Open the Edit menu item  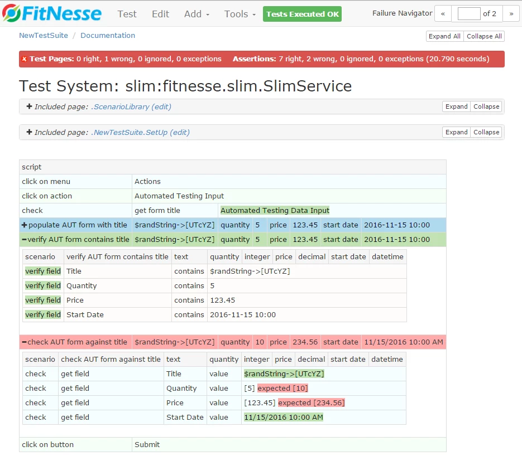coord(160,14)
